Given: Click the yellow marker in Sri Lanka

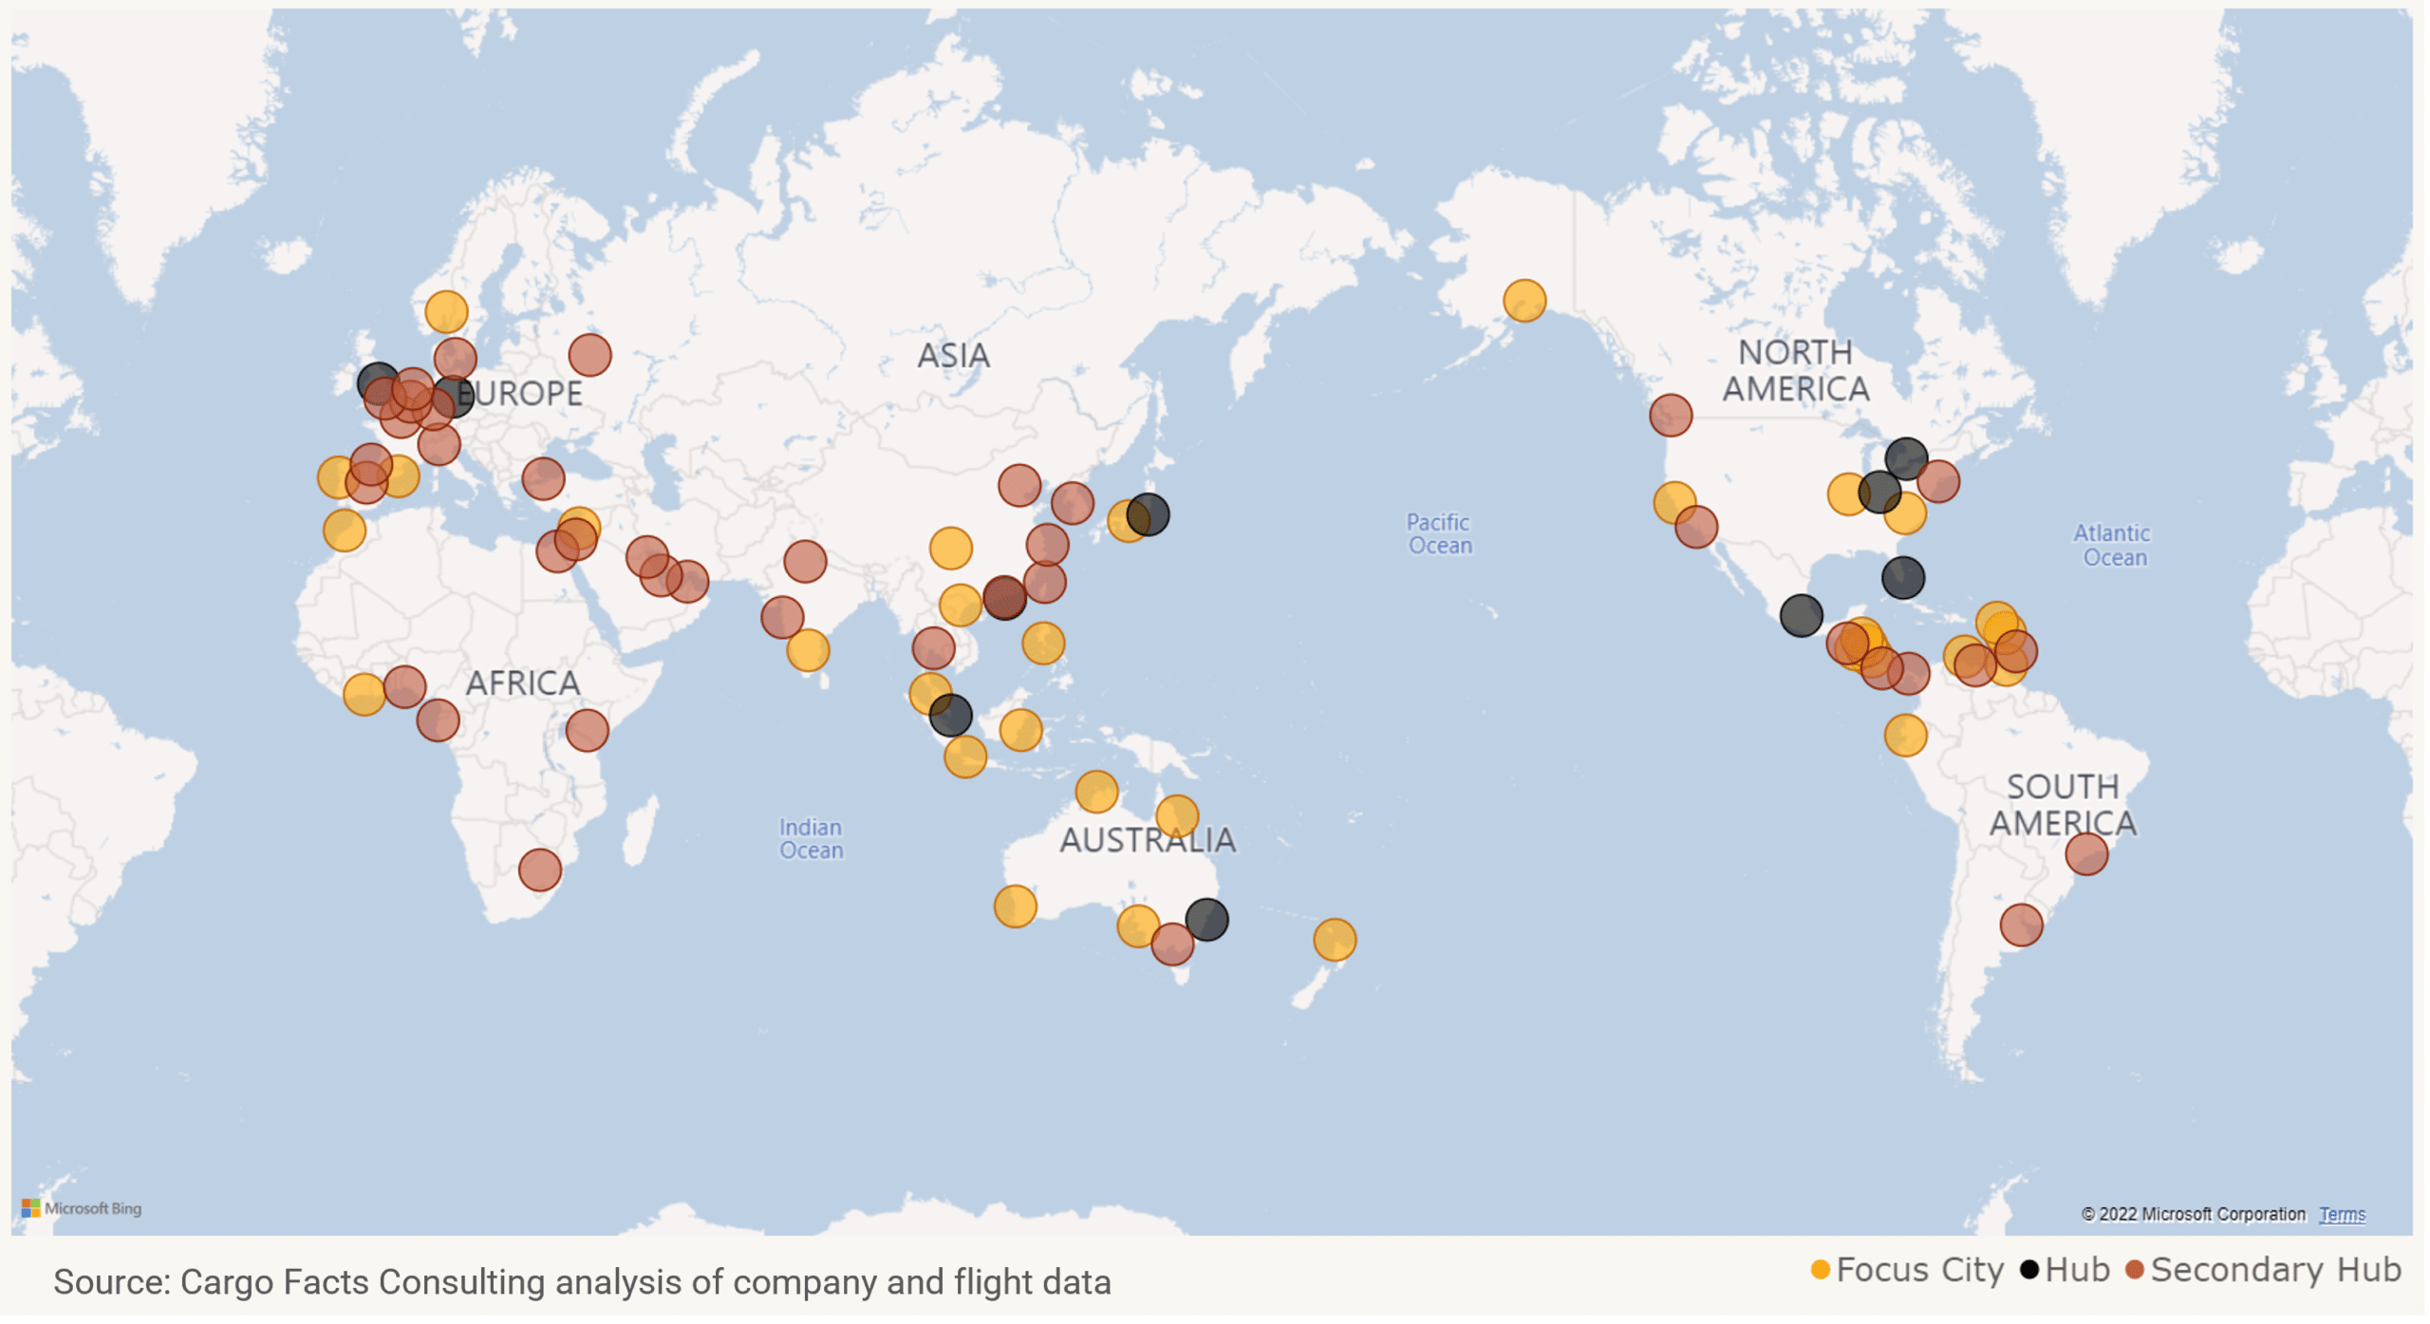Looking at the screenshot, I should pos(810,652).
